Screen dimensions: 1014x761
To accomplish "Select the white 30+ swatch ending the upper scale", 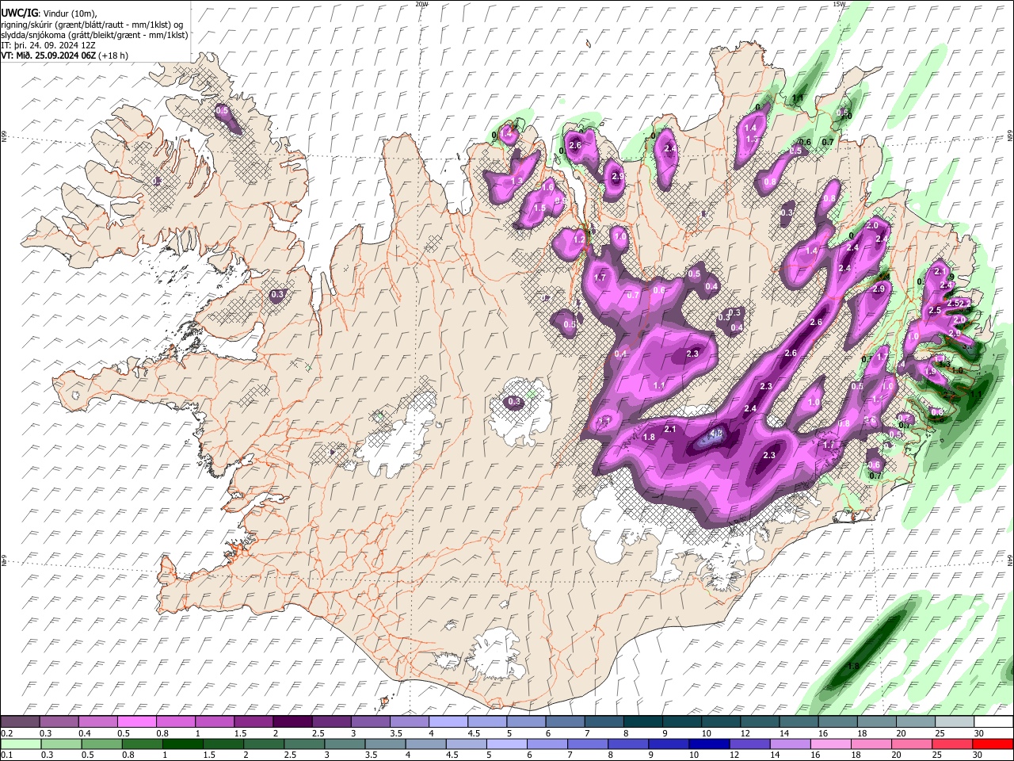I will click(x=993, y=722).
